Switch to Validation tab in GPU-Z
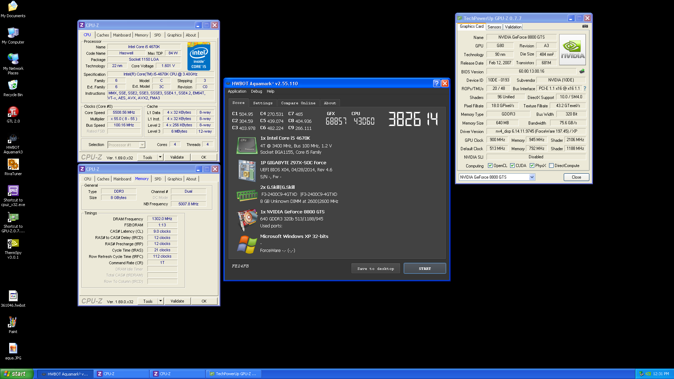The image size is (674, 379). [513, 27]
